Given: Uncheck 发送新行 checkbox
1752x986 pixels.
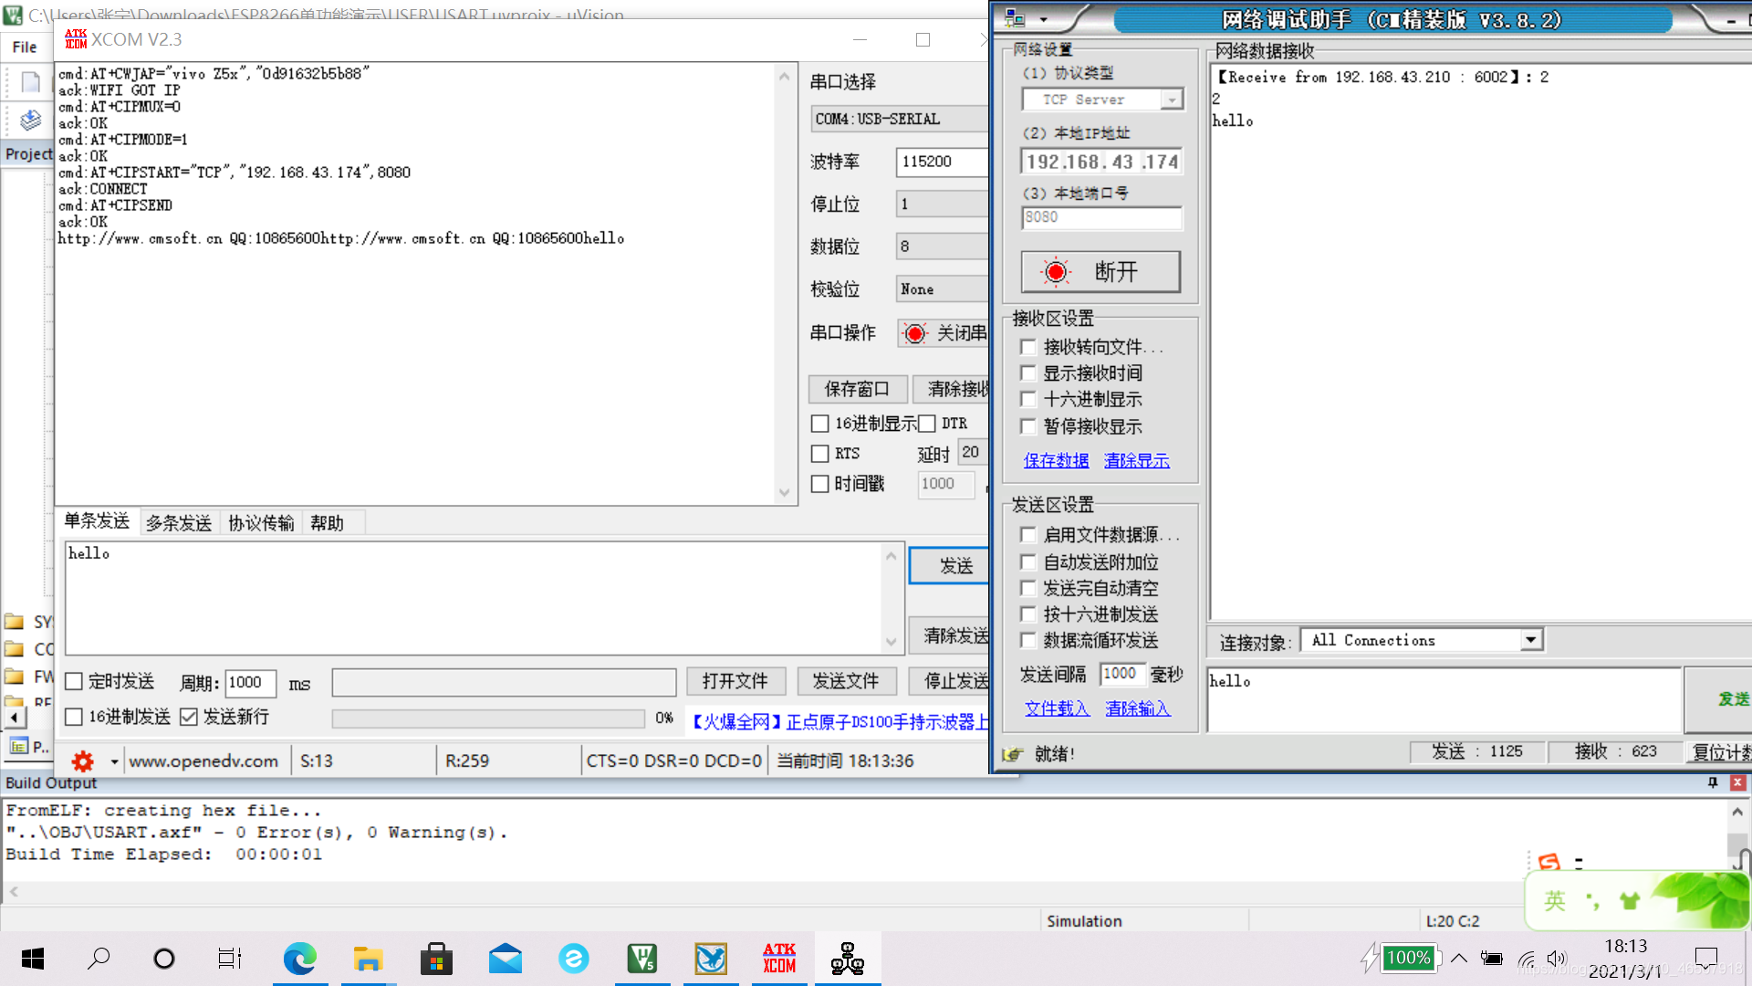Looking at the screenshot, I should click(x=189, y=717).
